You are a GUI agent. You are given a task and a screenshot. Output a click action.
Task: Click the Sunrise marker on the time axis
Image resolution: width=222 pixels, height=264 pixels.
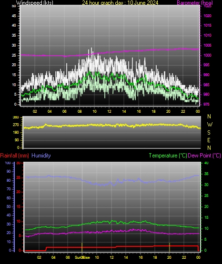tap(82, 257)
